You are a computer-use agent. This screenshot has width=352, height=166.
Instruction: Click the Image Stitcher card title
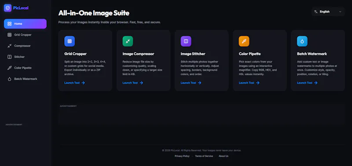click(x=193, y=54)
